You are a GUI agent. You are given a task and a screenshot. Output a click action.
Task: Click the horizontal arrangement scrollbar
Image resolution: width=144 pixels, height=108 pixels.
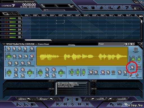tap(38, 40)
